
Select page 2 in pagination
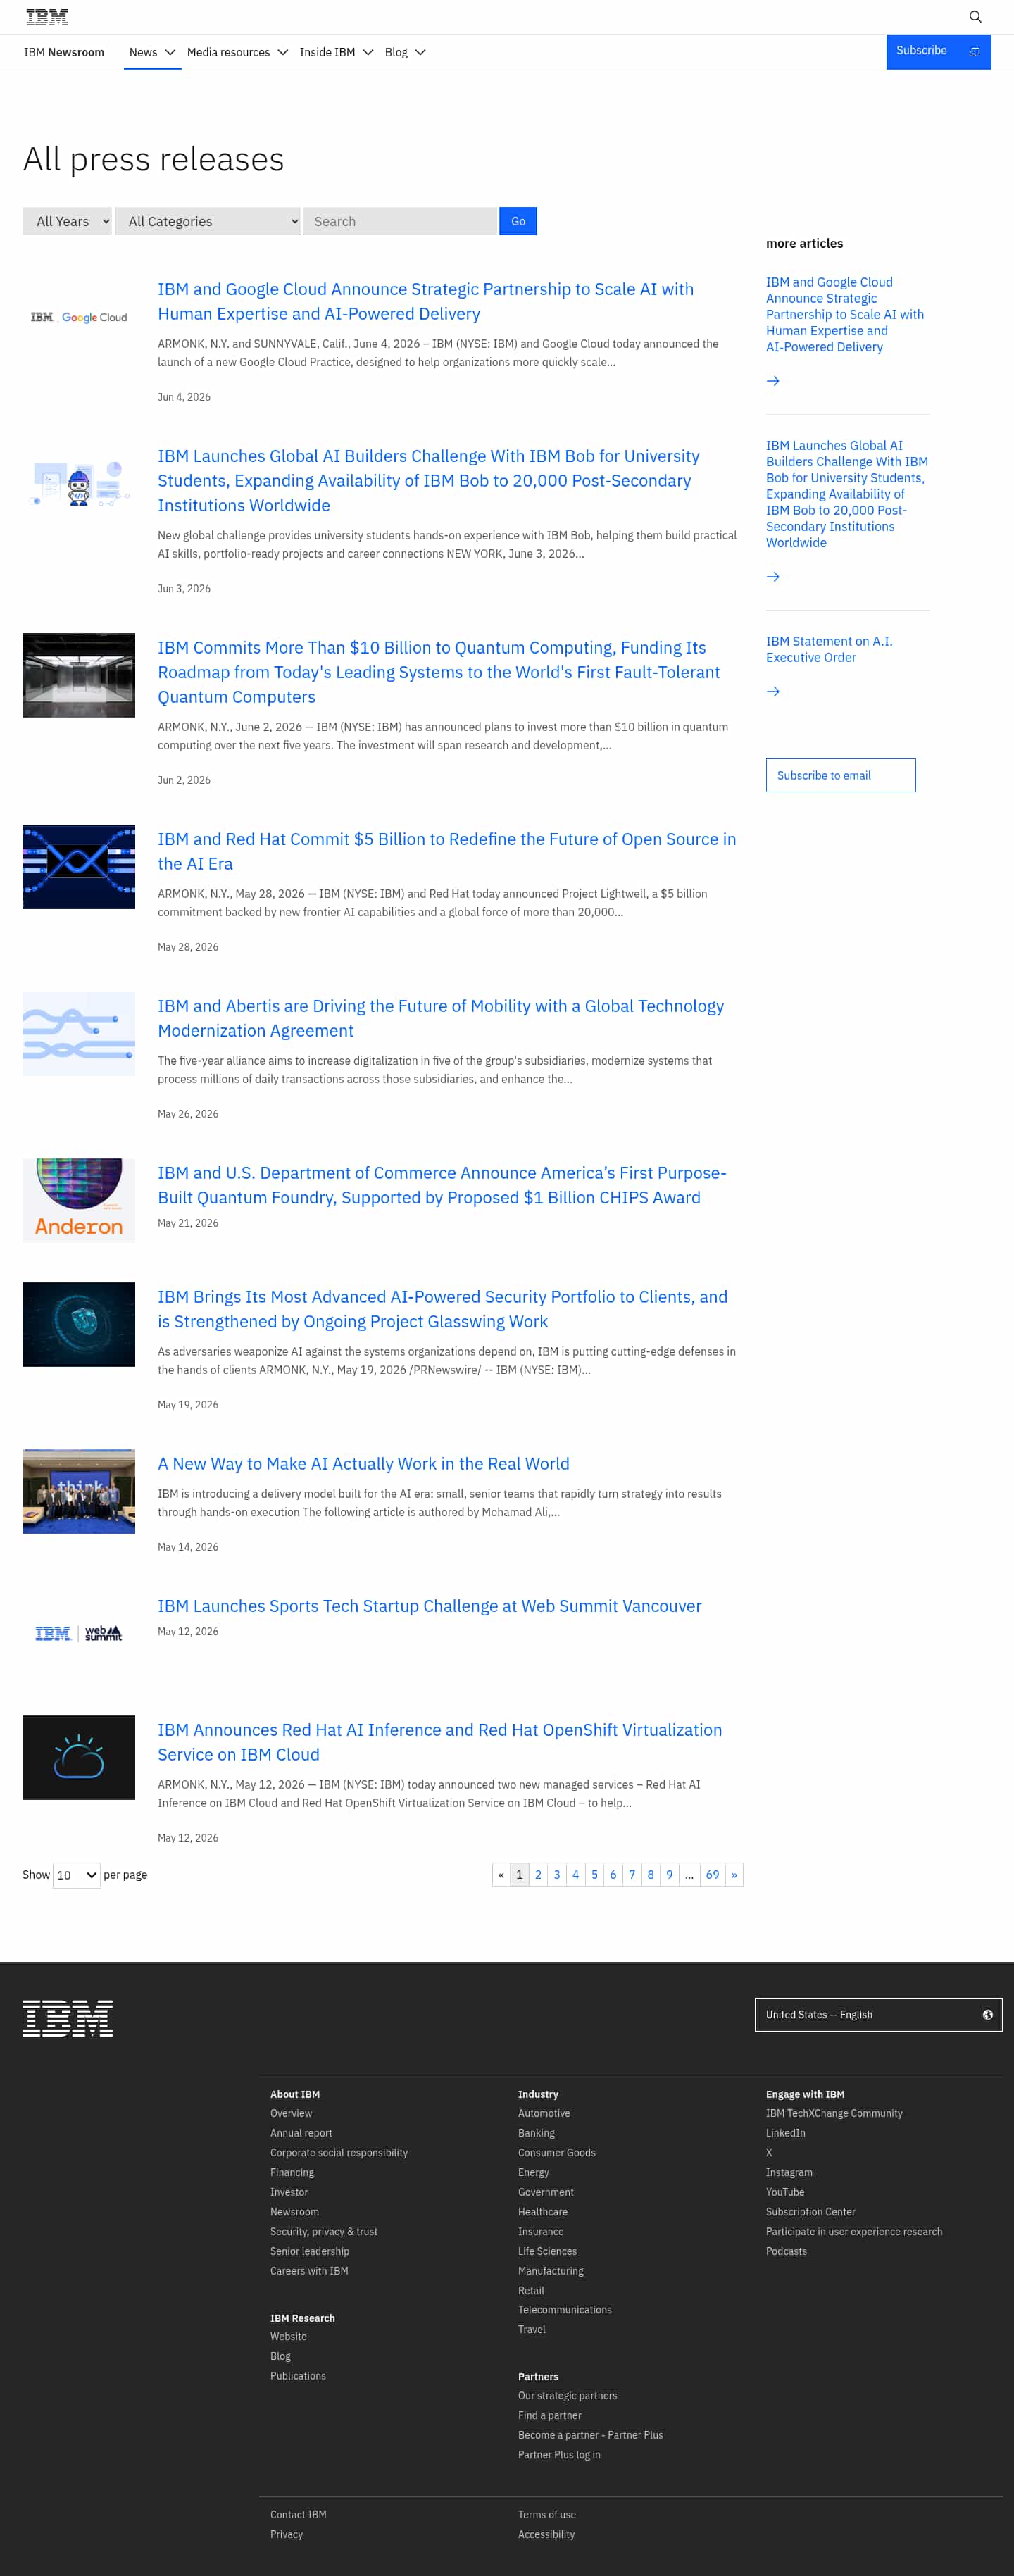(538, 1875)
